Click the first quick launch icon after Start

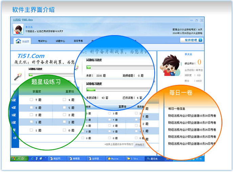point(32,159)
